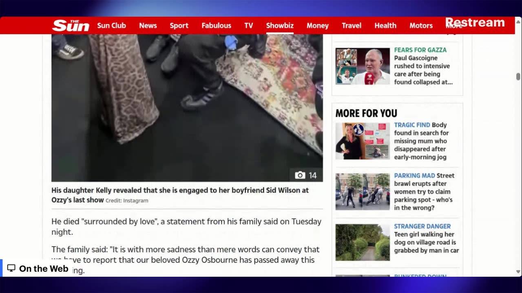Open Stranger Danger teen girl story
The width and height of the screenshot is (522, 293).
click(x=426, y=238)
